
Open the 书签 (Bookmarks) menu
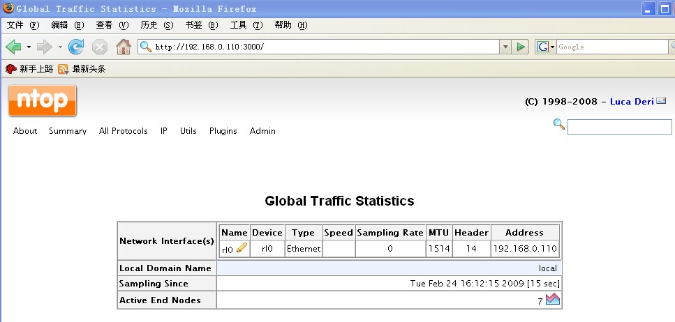pos(202,25)
